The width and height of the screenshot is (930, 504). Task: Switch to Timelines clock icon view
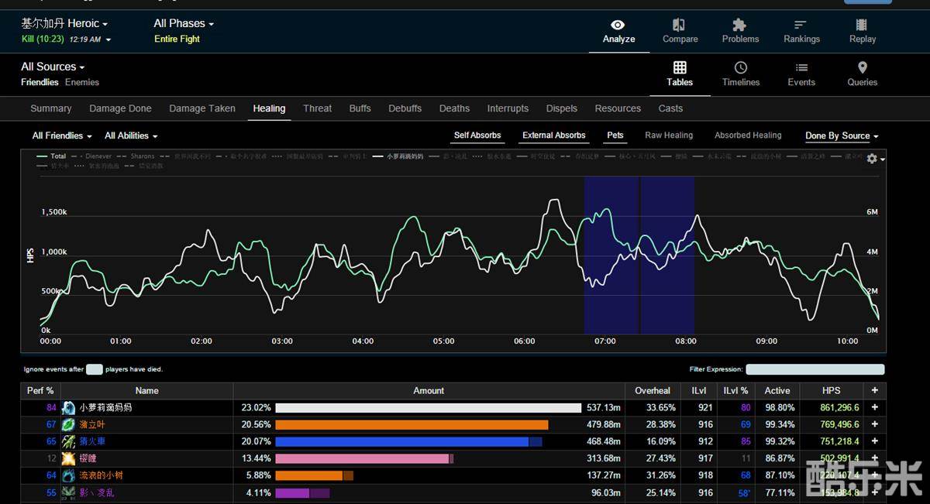tap(740, 68)
